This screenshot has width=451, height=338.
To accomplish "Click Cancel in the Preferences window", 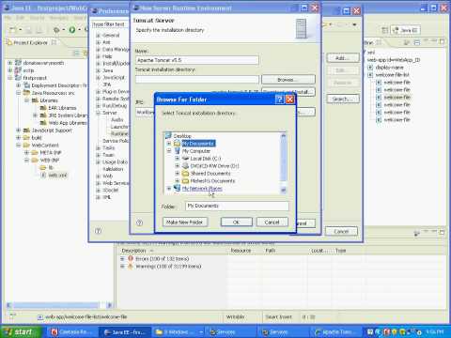I will (x=341, y=232).
